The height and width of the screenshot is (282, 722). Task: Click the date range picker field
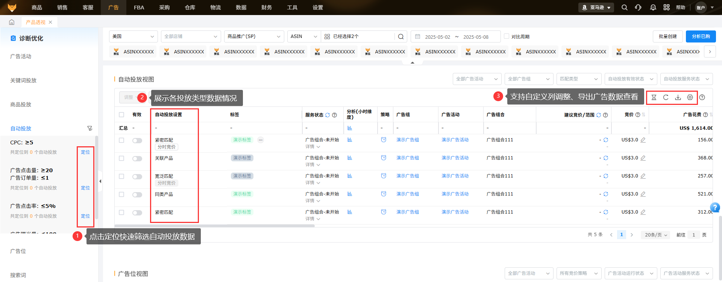[x=456, y=37]
